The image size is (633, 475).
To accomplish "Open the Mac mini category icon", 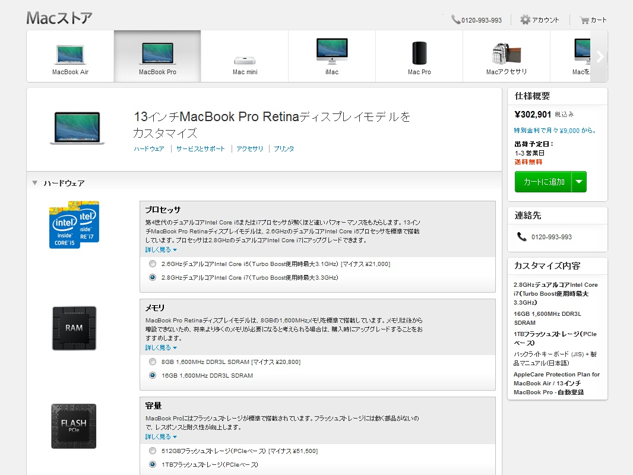I will (245, 61).
